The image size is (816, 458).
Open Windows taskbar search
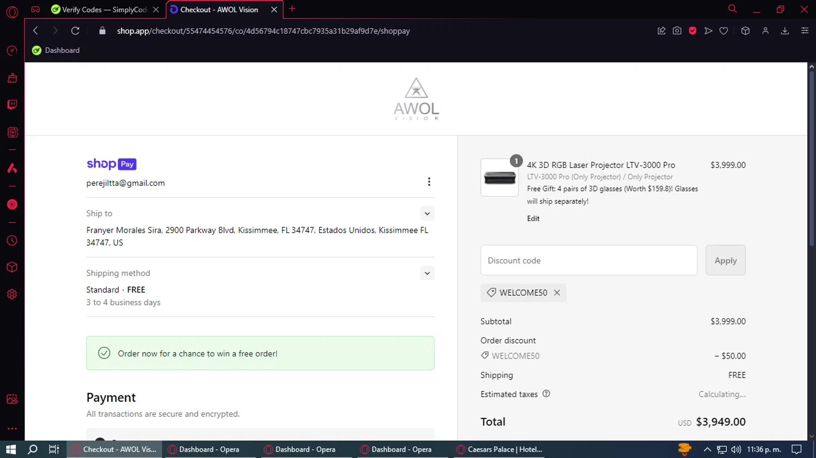pyautogui.click(x=33, y=449)
